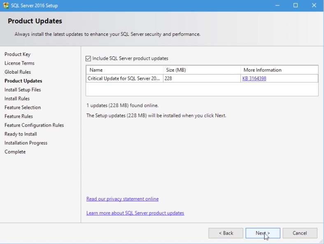Select the Install Rules step
This screenshot has width=324, height=244.
click(x=17, y=99)
